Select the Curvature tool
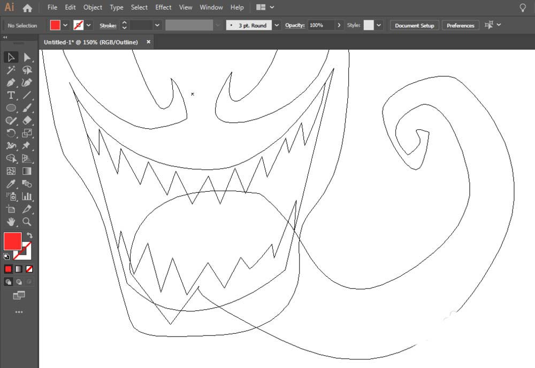 [x=27, y=82]
